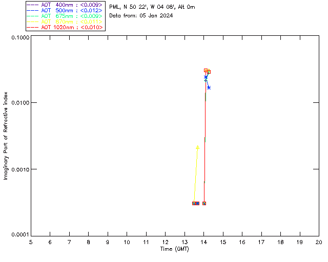328x262 pixels.
Task: Click the y-axis label 0.0001
Action: (x=20, y=235)
